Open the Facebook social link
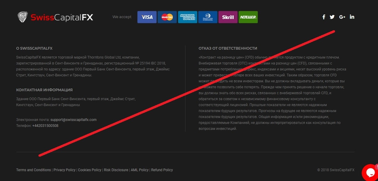This screenshot has width=378, height=181. pos(324,17)
